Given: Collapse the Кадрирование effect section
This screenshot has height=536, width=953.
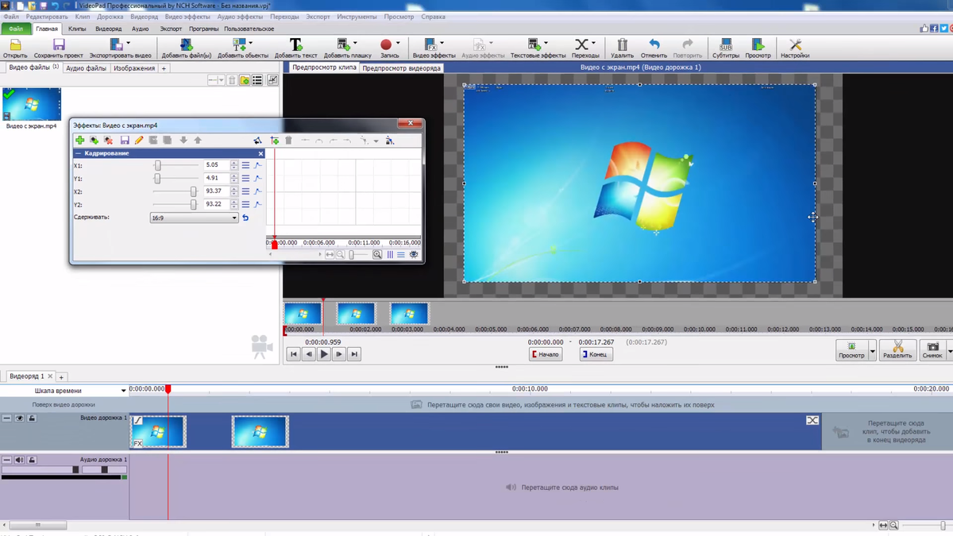Looking at the screenshot, I should tap(78, 153).
